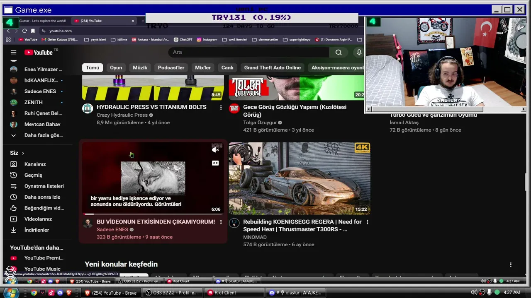Open the ZENITH subscription
Image resolution: width=531 pixels, height=298 pixels.
pyautogui.click(x=37, y=102)
